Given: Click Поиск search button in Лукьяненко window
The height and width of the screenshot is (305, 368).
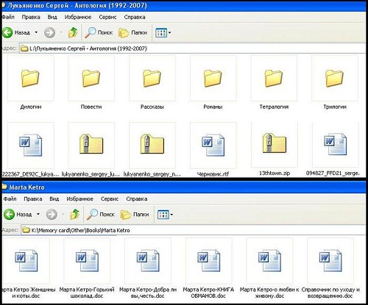Looking at the screenshot, I should point(99,32).
